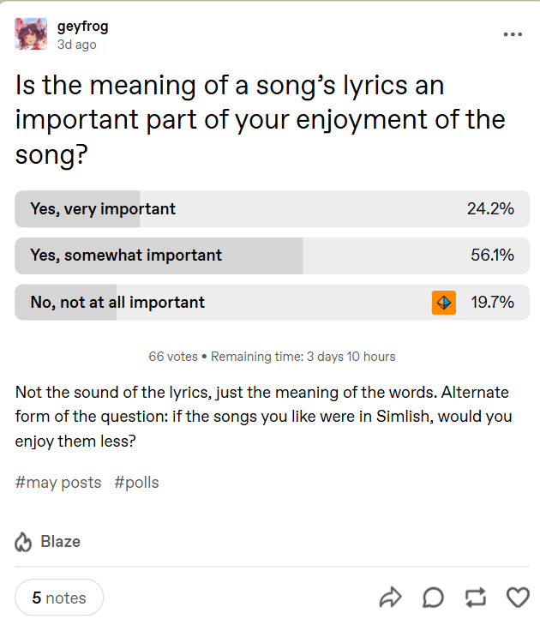Click the "66 votes" count text

tap(172, 356)
